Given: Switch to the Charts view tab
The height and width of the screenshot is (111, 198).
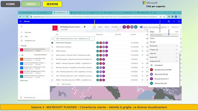Looking at the screenshot, I should tap(107, 27).
